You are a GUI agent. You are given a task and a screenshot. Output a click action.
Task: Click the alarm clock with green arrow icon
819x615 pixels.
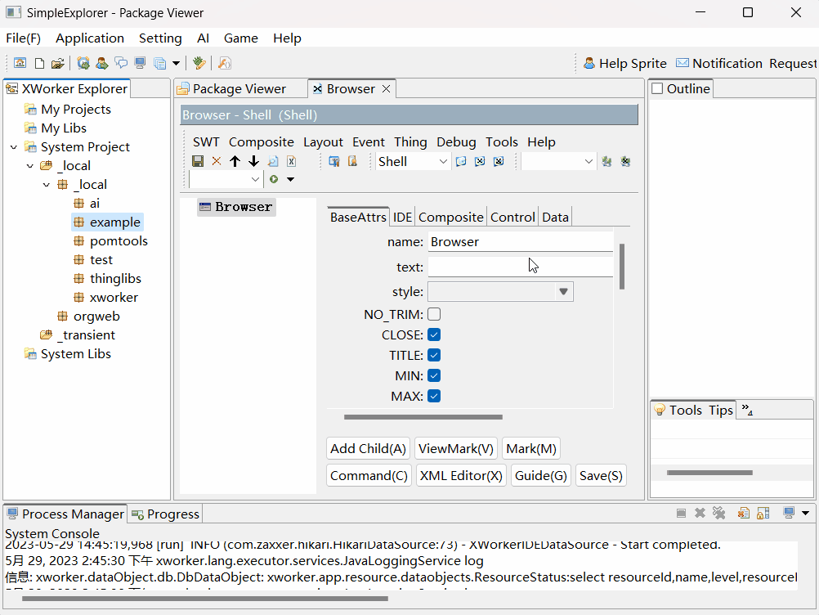click(83, 63)
